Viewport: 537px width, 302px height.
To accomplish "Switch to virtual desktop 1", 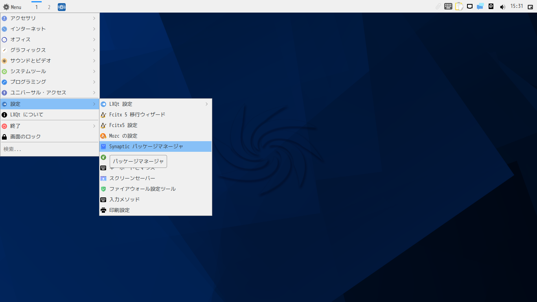I will 37,7.
